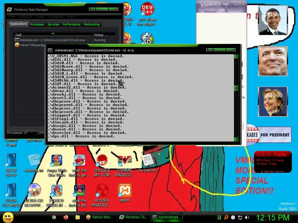Viewport: 298px width, 223px height.
Task: Click the dnsapi.dll Access denied line
Action: [x=84, y=126]
